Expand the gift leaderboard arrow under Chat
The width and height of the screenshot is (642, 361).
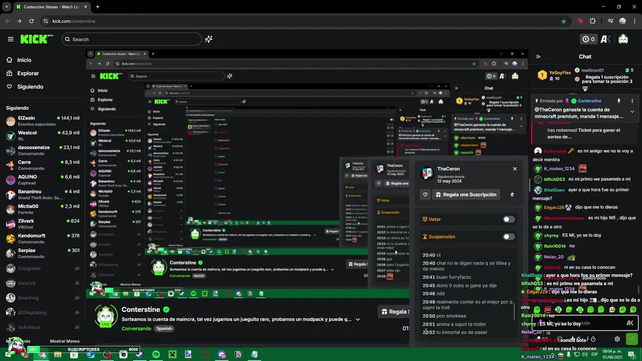[x=585, y=89]
